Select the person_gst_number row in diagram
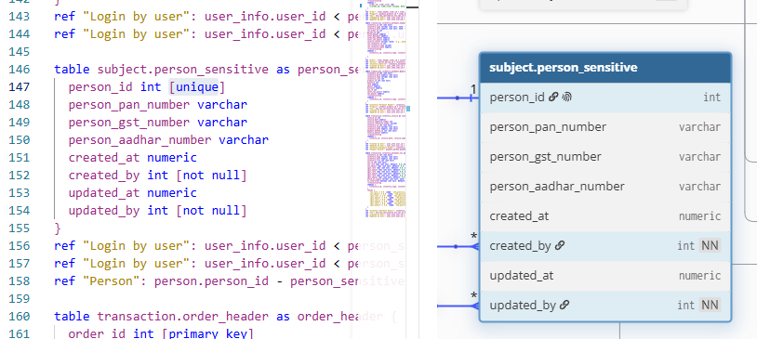 [605, 157]
